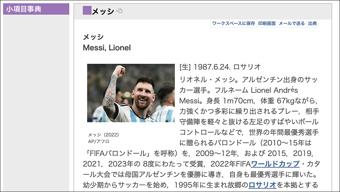Show the 出典 source information
The image size is (340, 192).
(312, 23)
